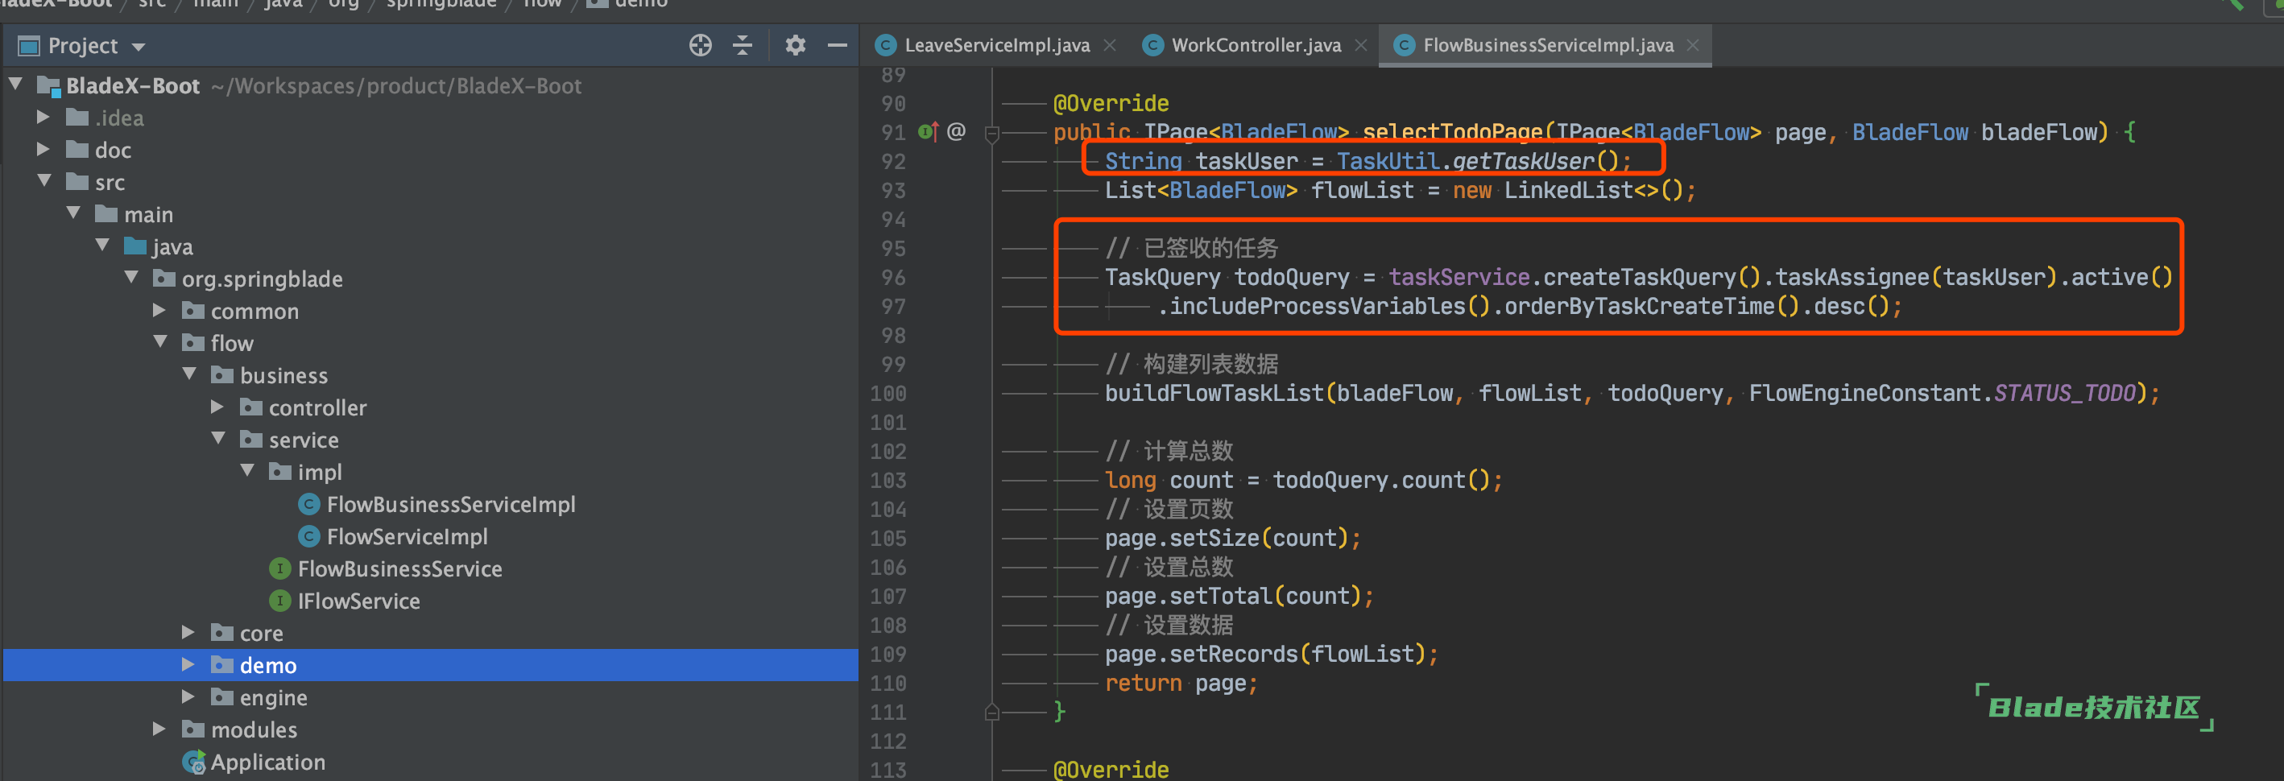
Task: Click return keyword on line 110
Action: tap(1143, 684)
